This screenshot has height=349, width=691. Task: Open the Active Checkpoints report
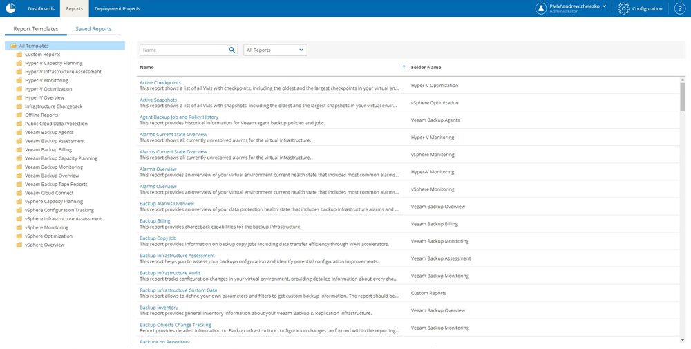coord(160,82)
